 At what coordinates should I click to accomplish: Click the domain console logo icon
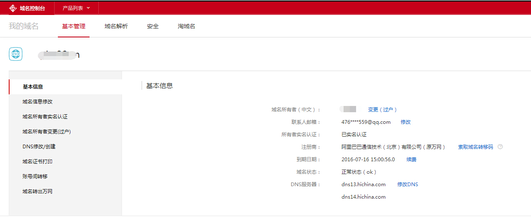[x=12, y=8]
